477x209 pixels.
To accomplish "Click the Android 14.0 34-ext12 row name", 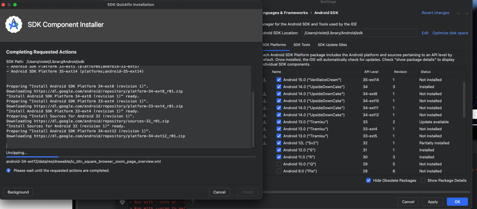I will (314, 115).
